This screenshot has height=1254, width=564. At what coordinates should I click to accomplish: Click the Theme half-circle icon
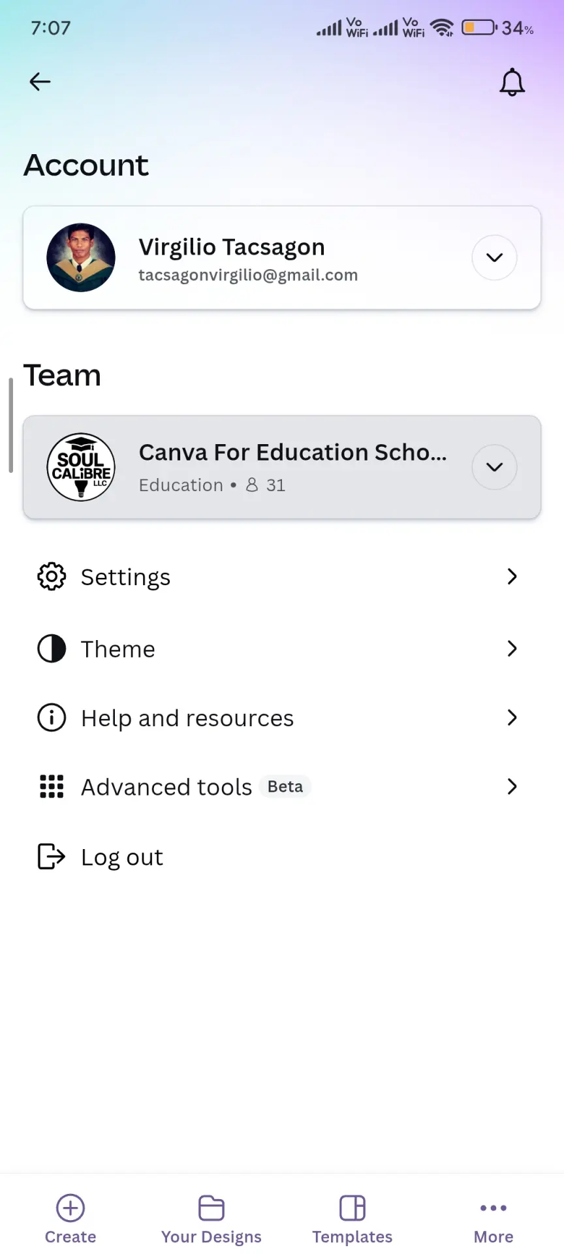(x=52, y=649)
